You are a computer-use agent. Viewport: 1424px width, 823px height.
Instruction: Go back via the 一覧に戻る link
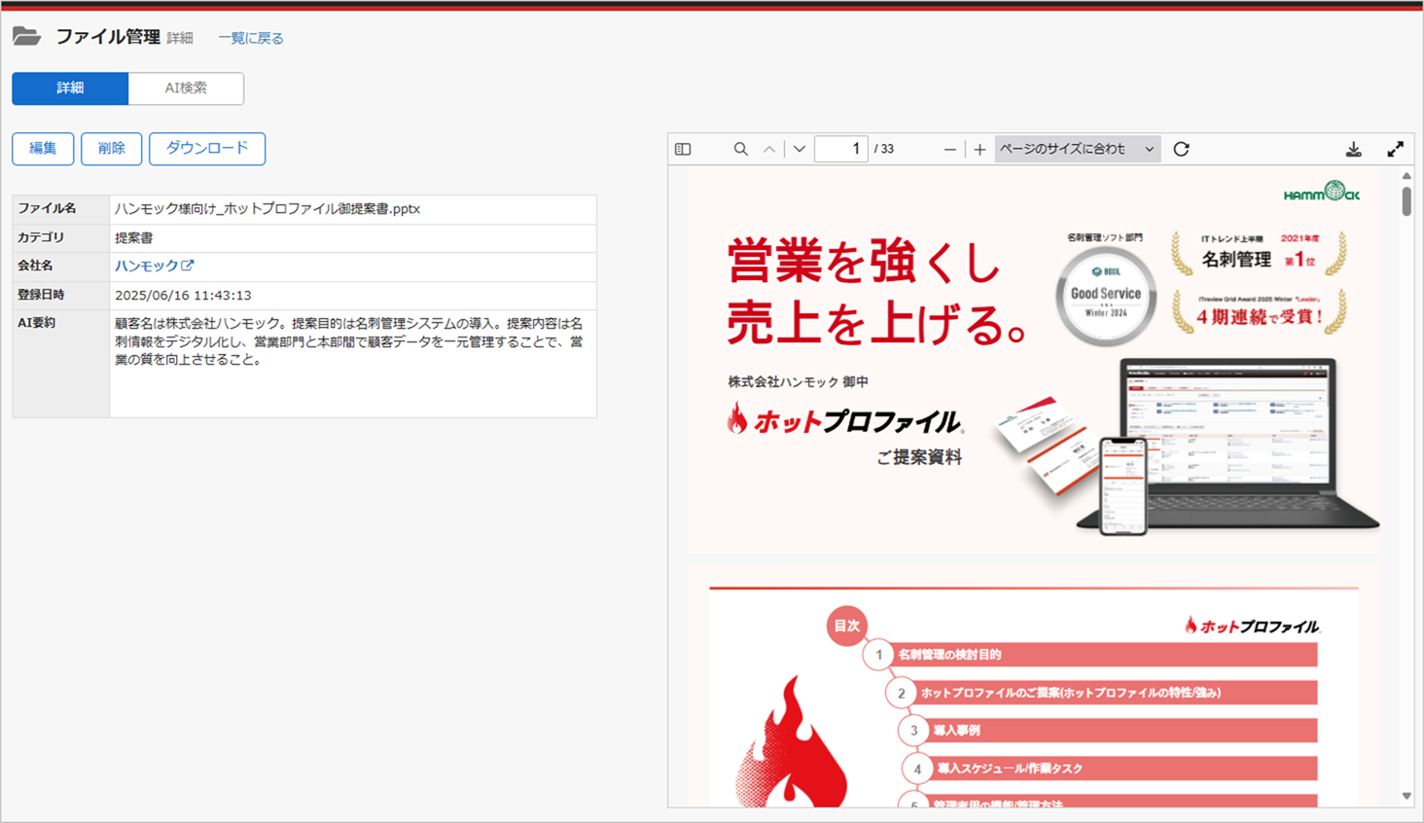point(251,38)
